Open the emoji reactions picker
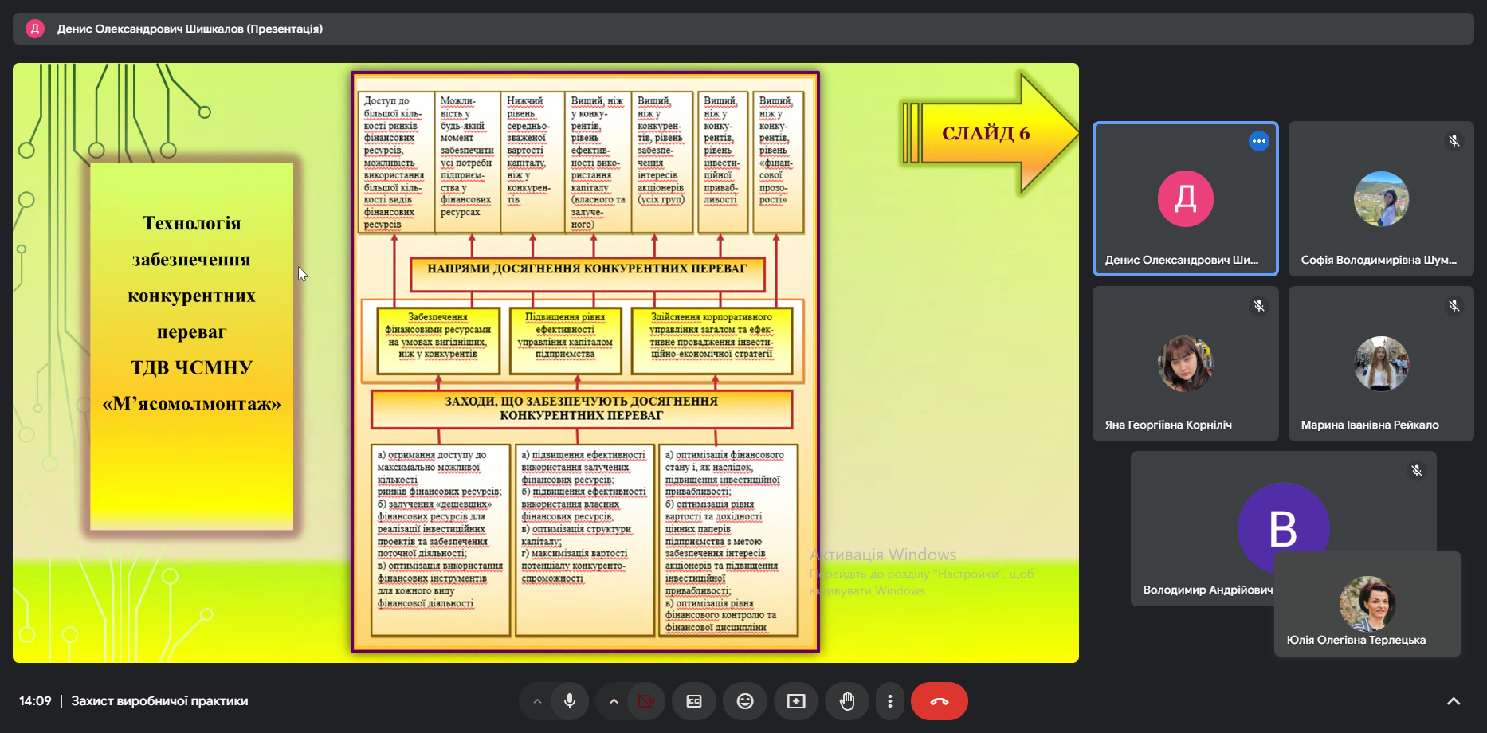The height and width of the screenshot is (733, 1487). [745, 701]
